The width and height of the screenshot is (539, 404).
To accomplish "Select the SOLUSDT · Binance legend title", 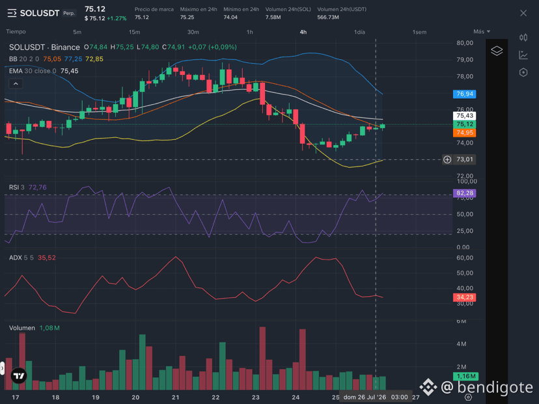I will (x=44, y=47).
